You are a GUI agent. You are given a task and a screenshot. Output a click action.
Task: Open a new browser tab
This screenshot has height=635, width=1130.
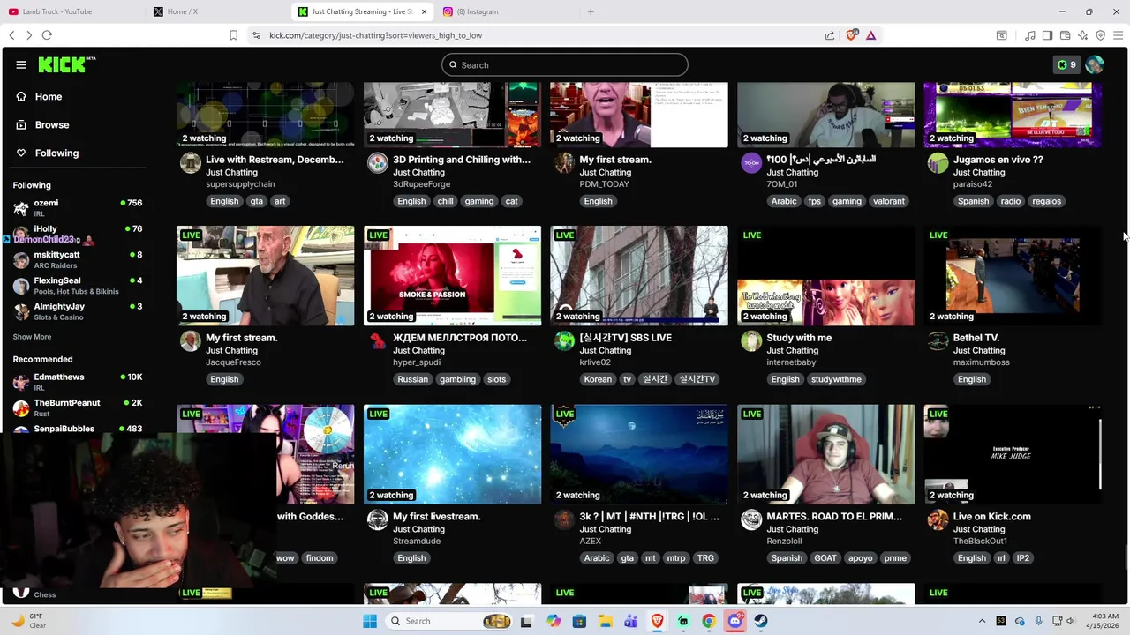(591, 11)
